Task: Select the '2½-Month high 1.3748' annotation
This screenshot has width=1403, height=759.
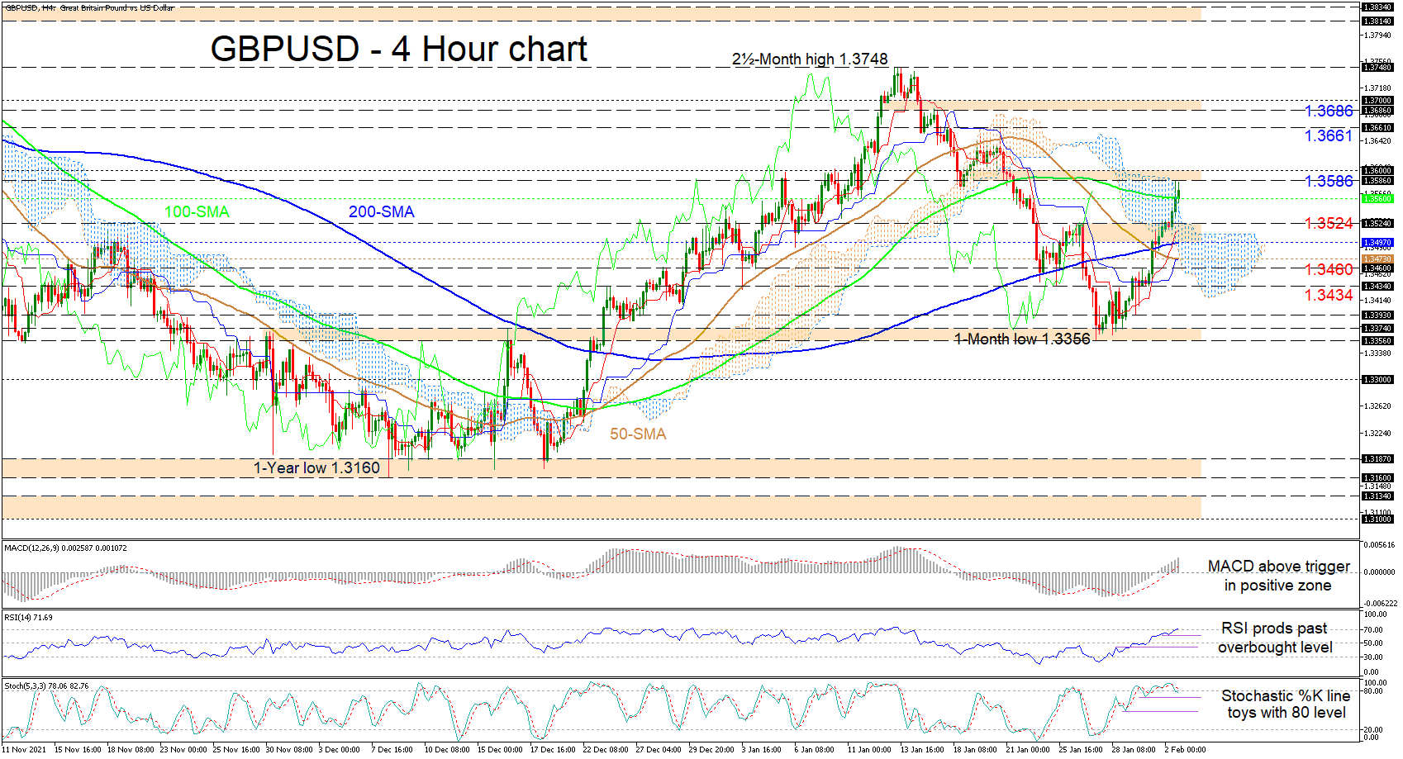Action: (x=810, y=59)
